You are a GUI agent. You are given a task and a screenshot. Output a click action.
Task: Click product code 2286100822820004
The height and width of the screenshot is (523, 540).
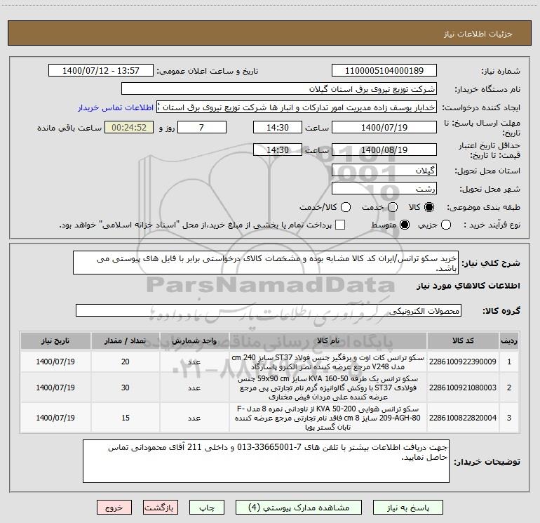coord(463,418)
